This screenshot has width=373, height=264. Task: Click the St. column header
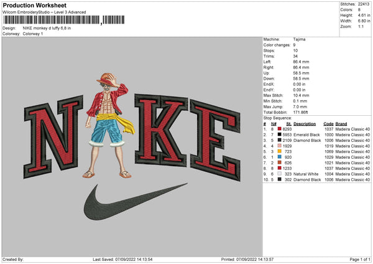[x=289, y=124]
